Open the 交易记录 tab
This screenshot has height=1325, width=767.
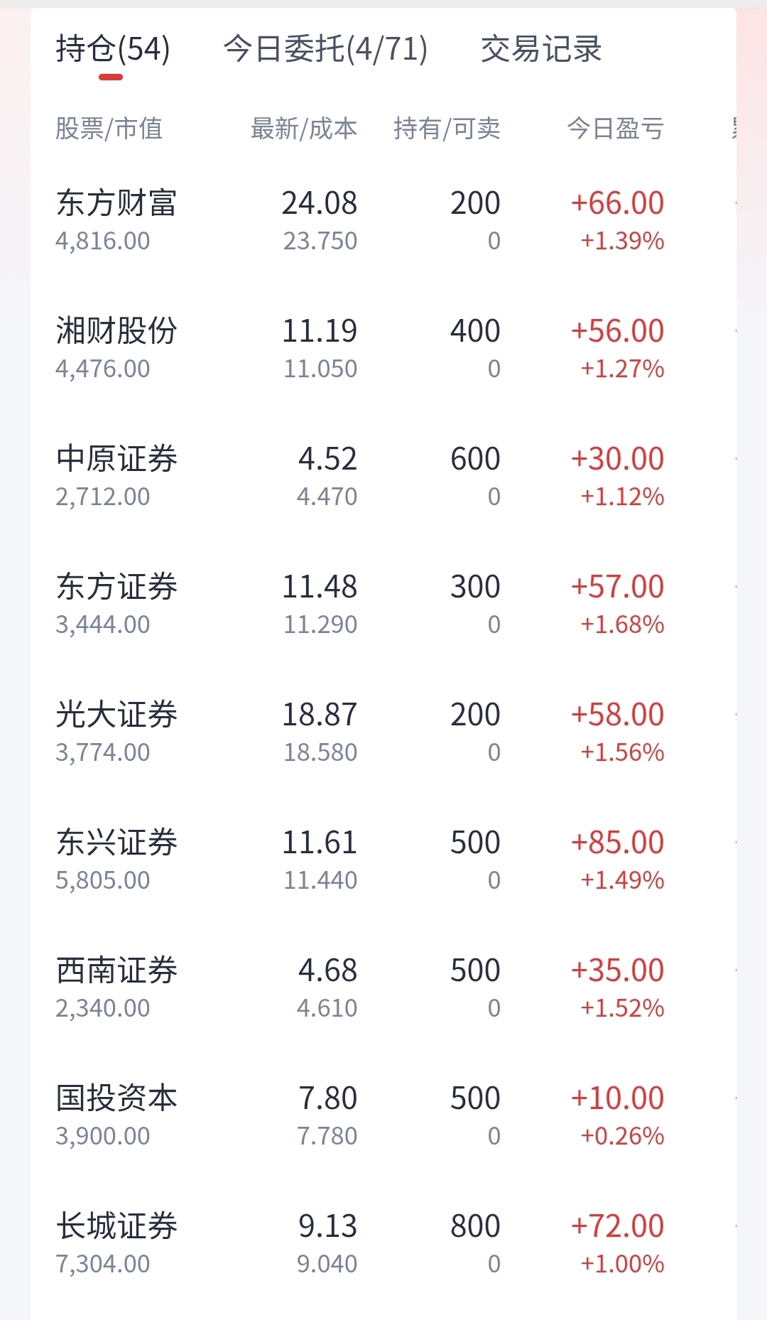[x=541, y=49]
